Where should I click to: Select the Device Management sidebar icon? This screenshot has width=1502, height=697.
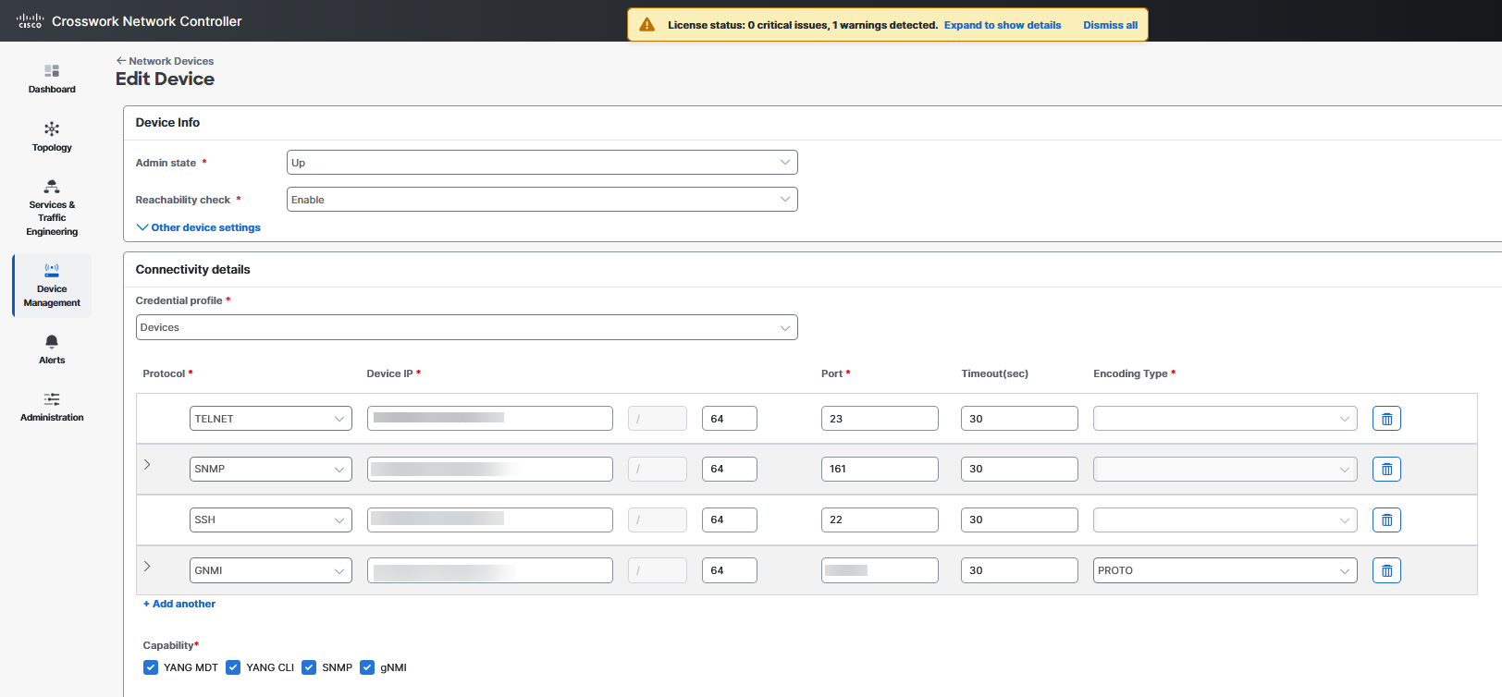click(52, 270)
